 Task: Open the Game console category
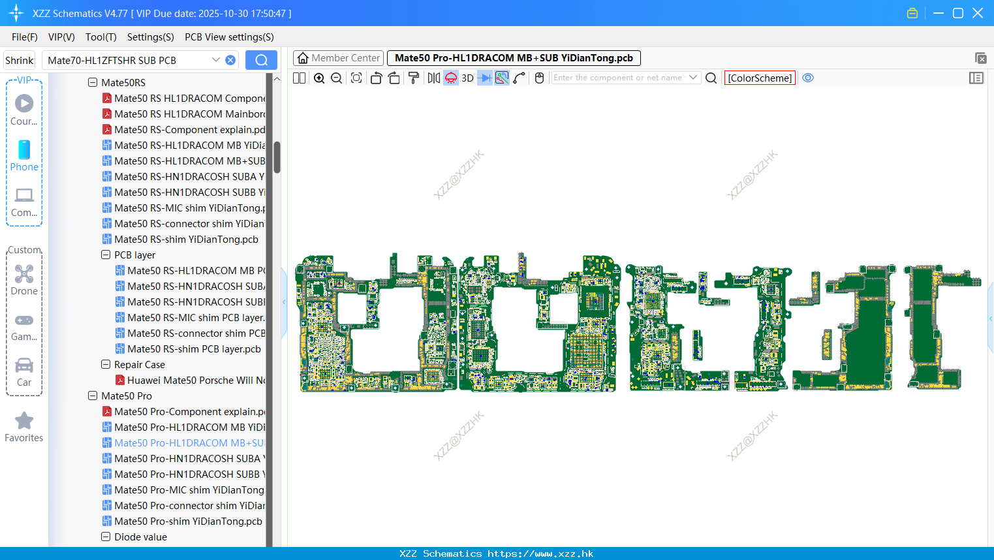click(24, 326)
